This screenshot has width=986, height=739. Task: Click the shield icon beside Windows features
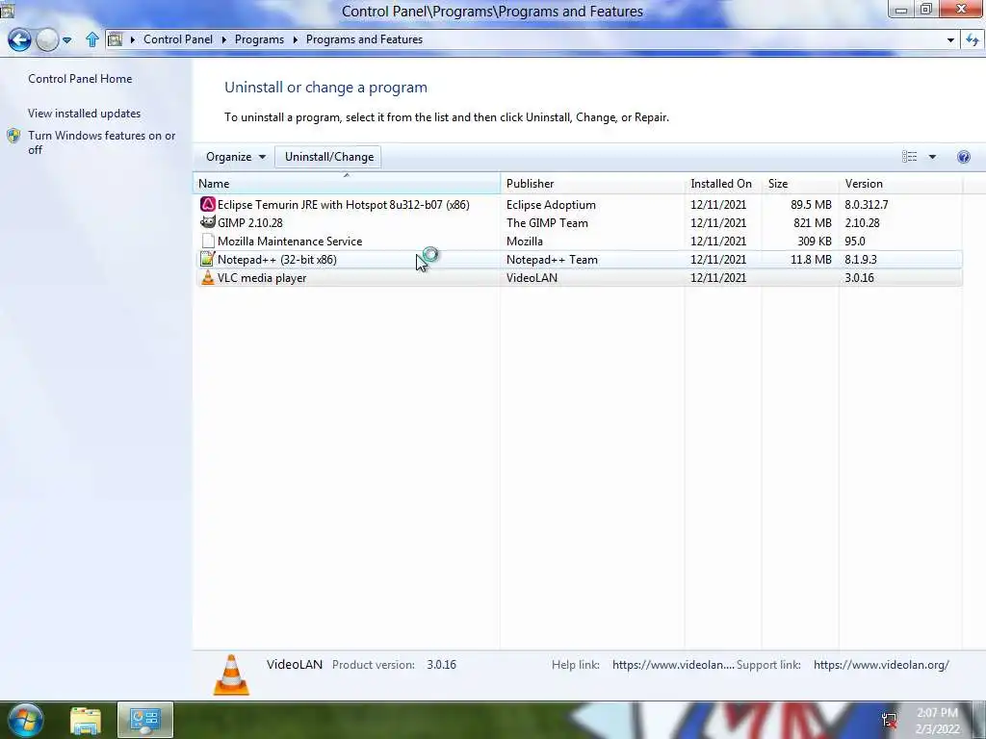pyautogui.click(x=13, y=136)
